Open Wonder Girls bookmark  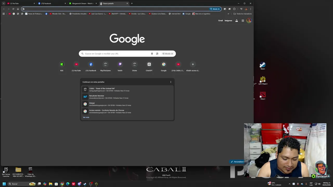click(x=57, y=14)
